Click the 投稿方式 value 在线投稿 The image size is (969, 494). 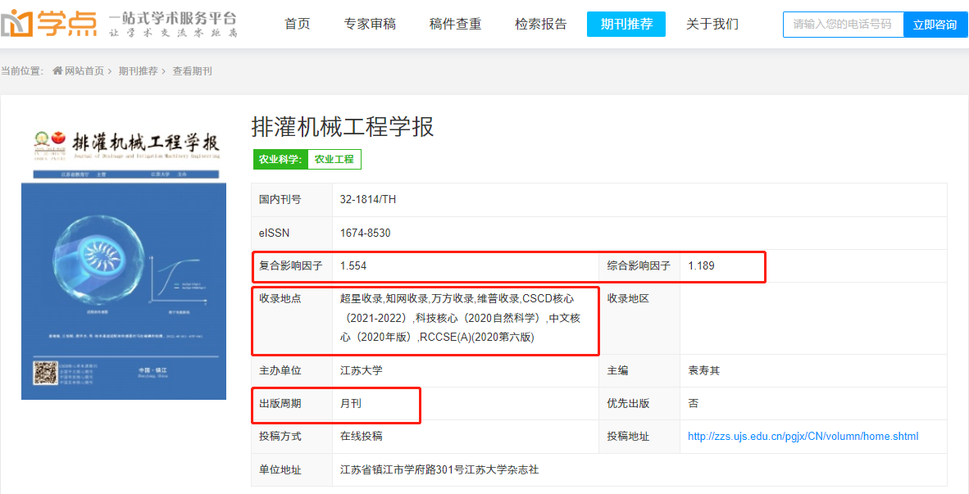tap(362, 437)
